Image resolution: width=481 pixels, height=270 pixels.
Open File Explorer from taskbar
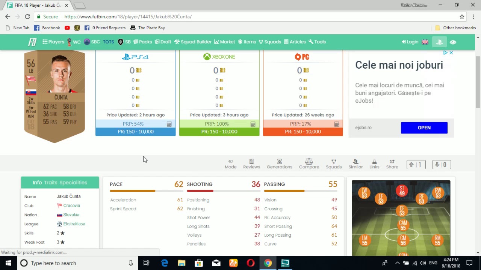point(182,263)
